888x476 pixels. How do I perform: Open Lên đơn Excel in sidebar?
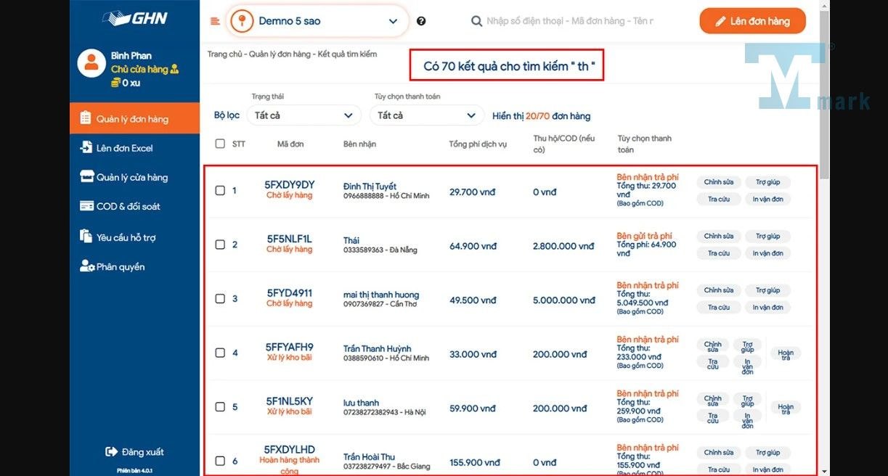click(124, 148)
